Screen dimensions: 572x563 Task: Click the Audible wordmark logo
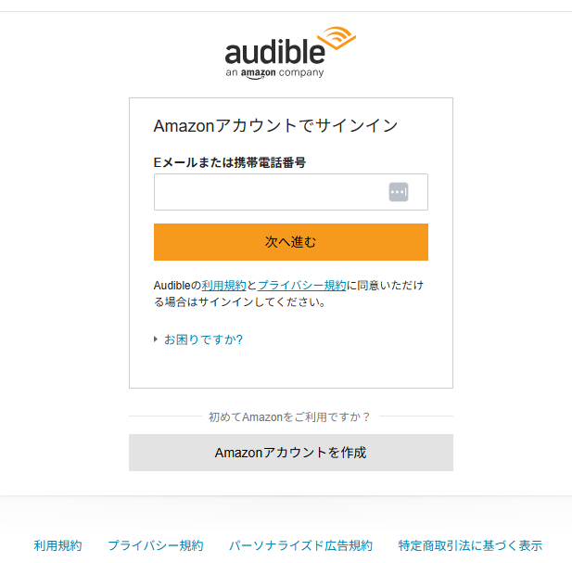point(274,50)
